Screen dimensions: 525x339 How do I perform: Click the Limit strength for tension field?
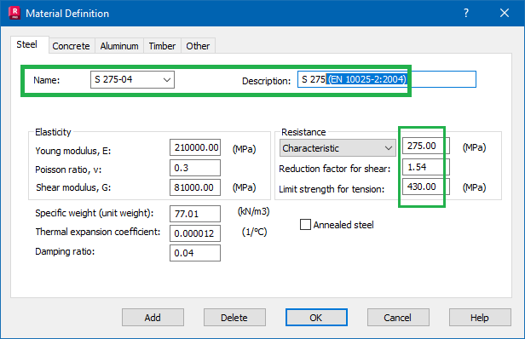pos(426,187)
